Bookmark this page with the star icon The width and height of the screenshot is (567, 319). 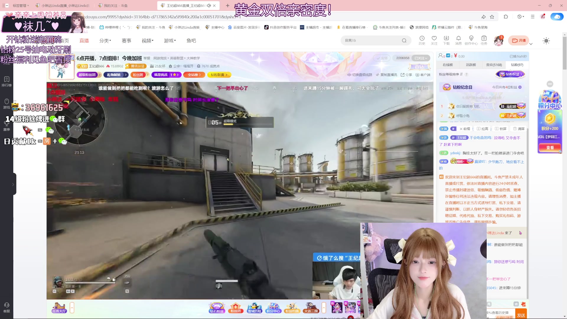point(492,17)
